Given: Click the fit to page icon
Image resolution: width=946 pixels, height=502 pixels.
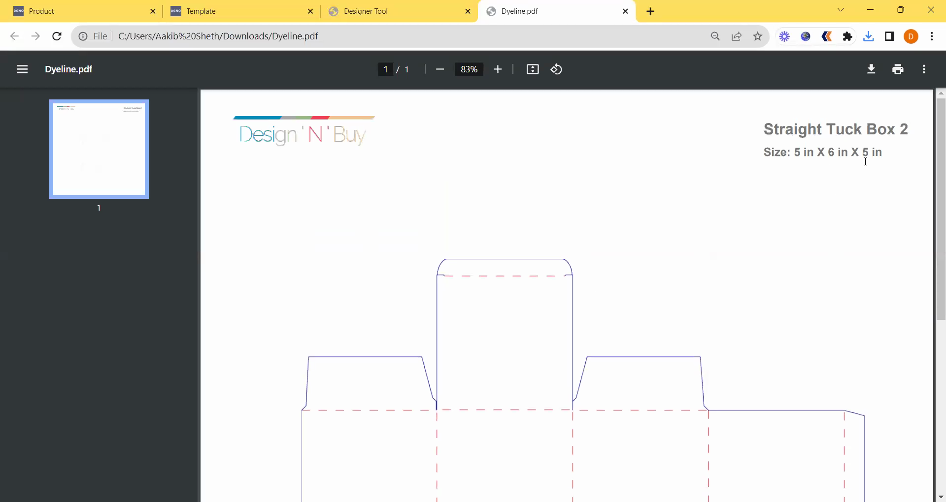Looking at the screenshot, I should pos(533,69).
